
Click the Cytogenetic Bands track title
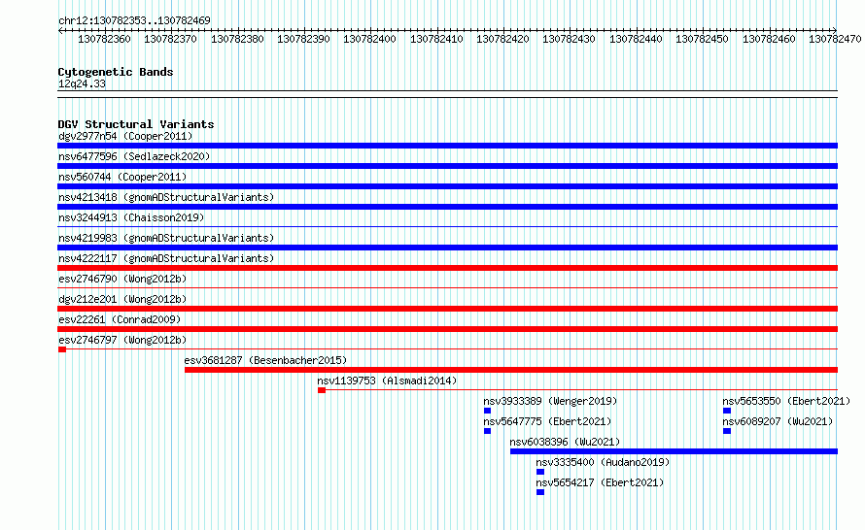pos(116,72)
